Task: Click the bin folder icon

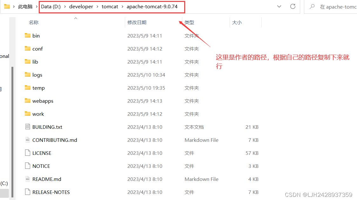Action: coord(28,35)
